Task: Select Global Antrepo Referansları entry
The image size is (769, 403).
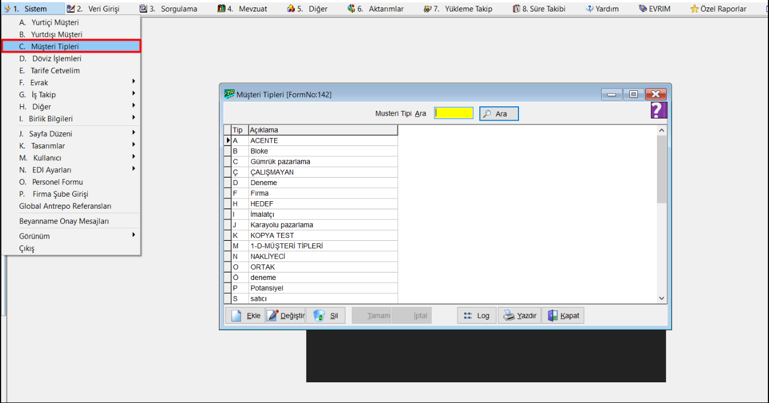Action: pos(71,206)
